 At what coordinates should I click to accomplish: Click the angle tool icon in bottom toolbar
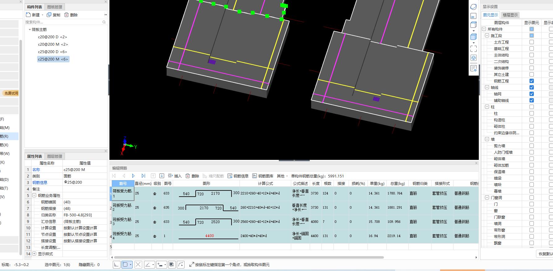(148, 265)
